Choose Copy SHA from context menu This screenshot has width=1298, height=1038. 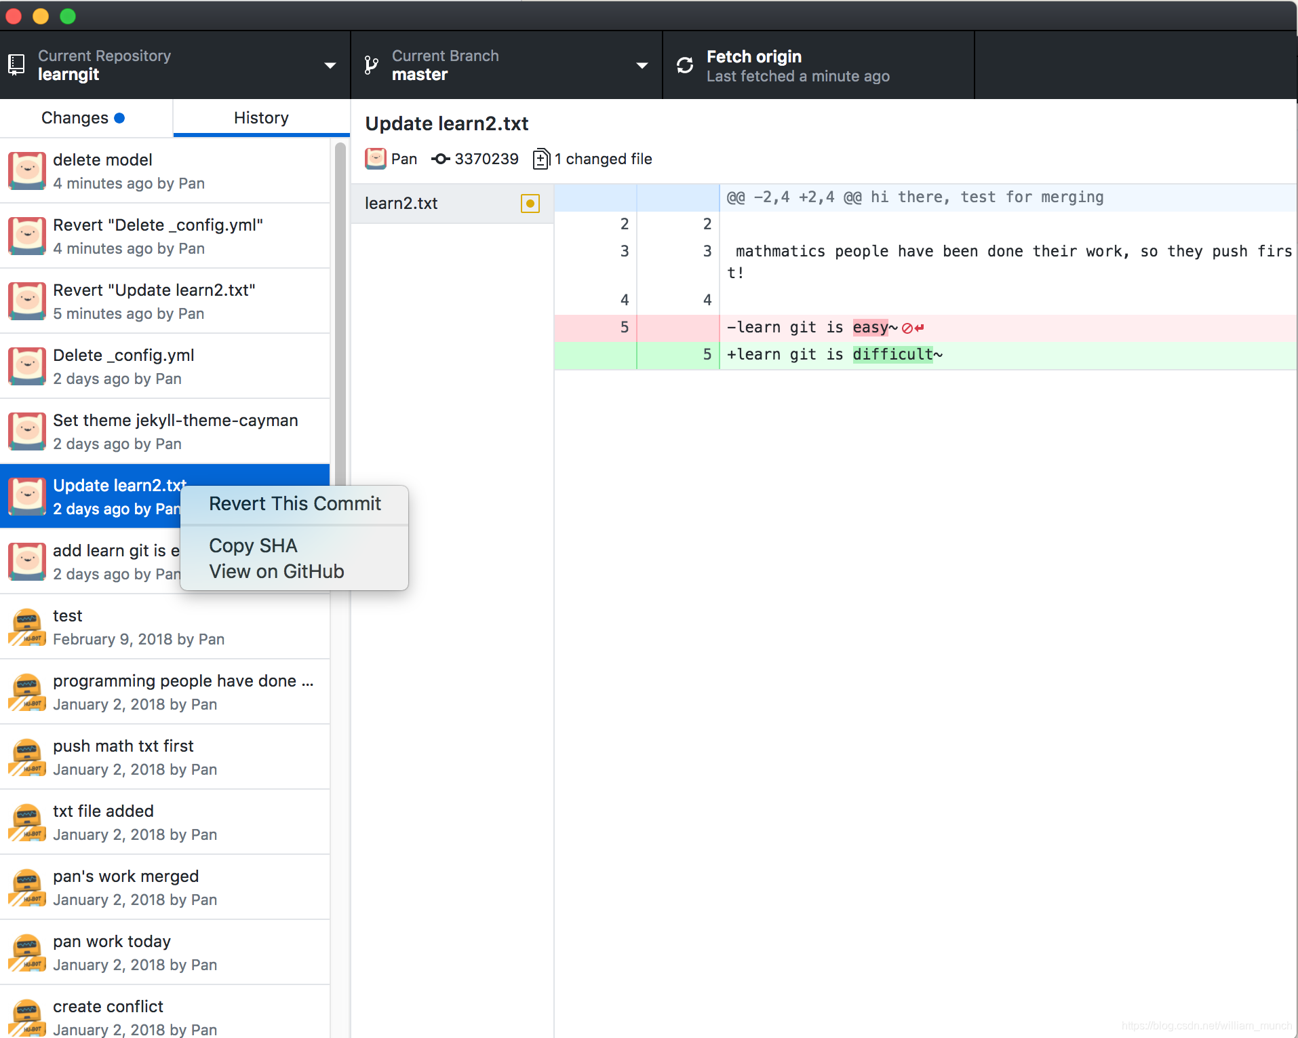click(x=295, y=545)
